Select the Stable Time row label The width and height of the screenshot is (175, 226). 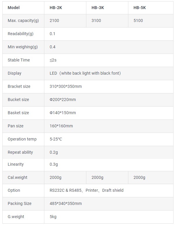[x=19, y=60]
